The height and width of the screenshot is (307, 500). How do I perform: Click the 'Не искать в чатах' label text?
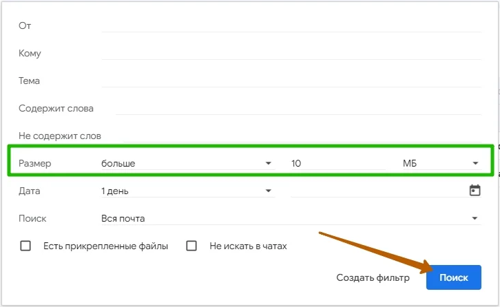click(x=248, y=246)
